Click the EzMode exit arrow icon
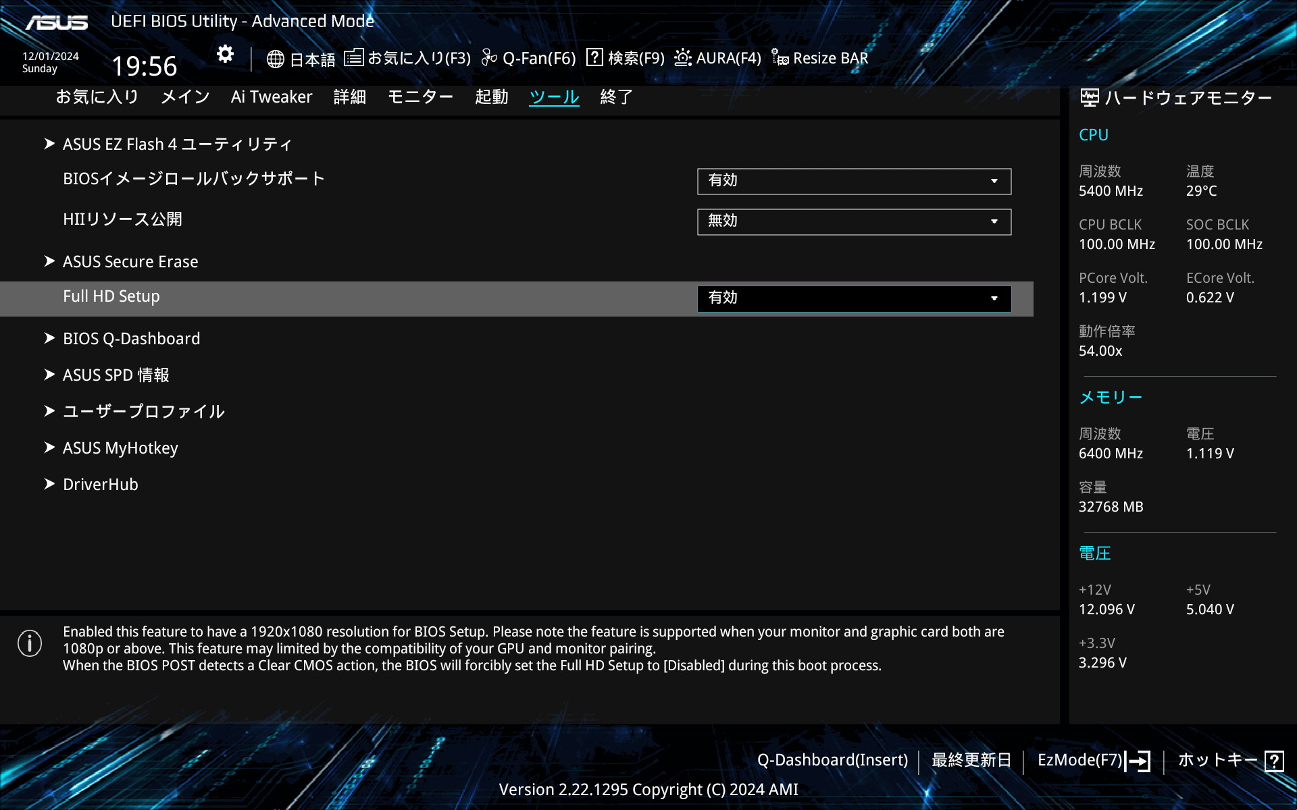This screenshot has height=810, width=1297. point(1138,761)
